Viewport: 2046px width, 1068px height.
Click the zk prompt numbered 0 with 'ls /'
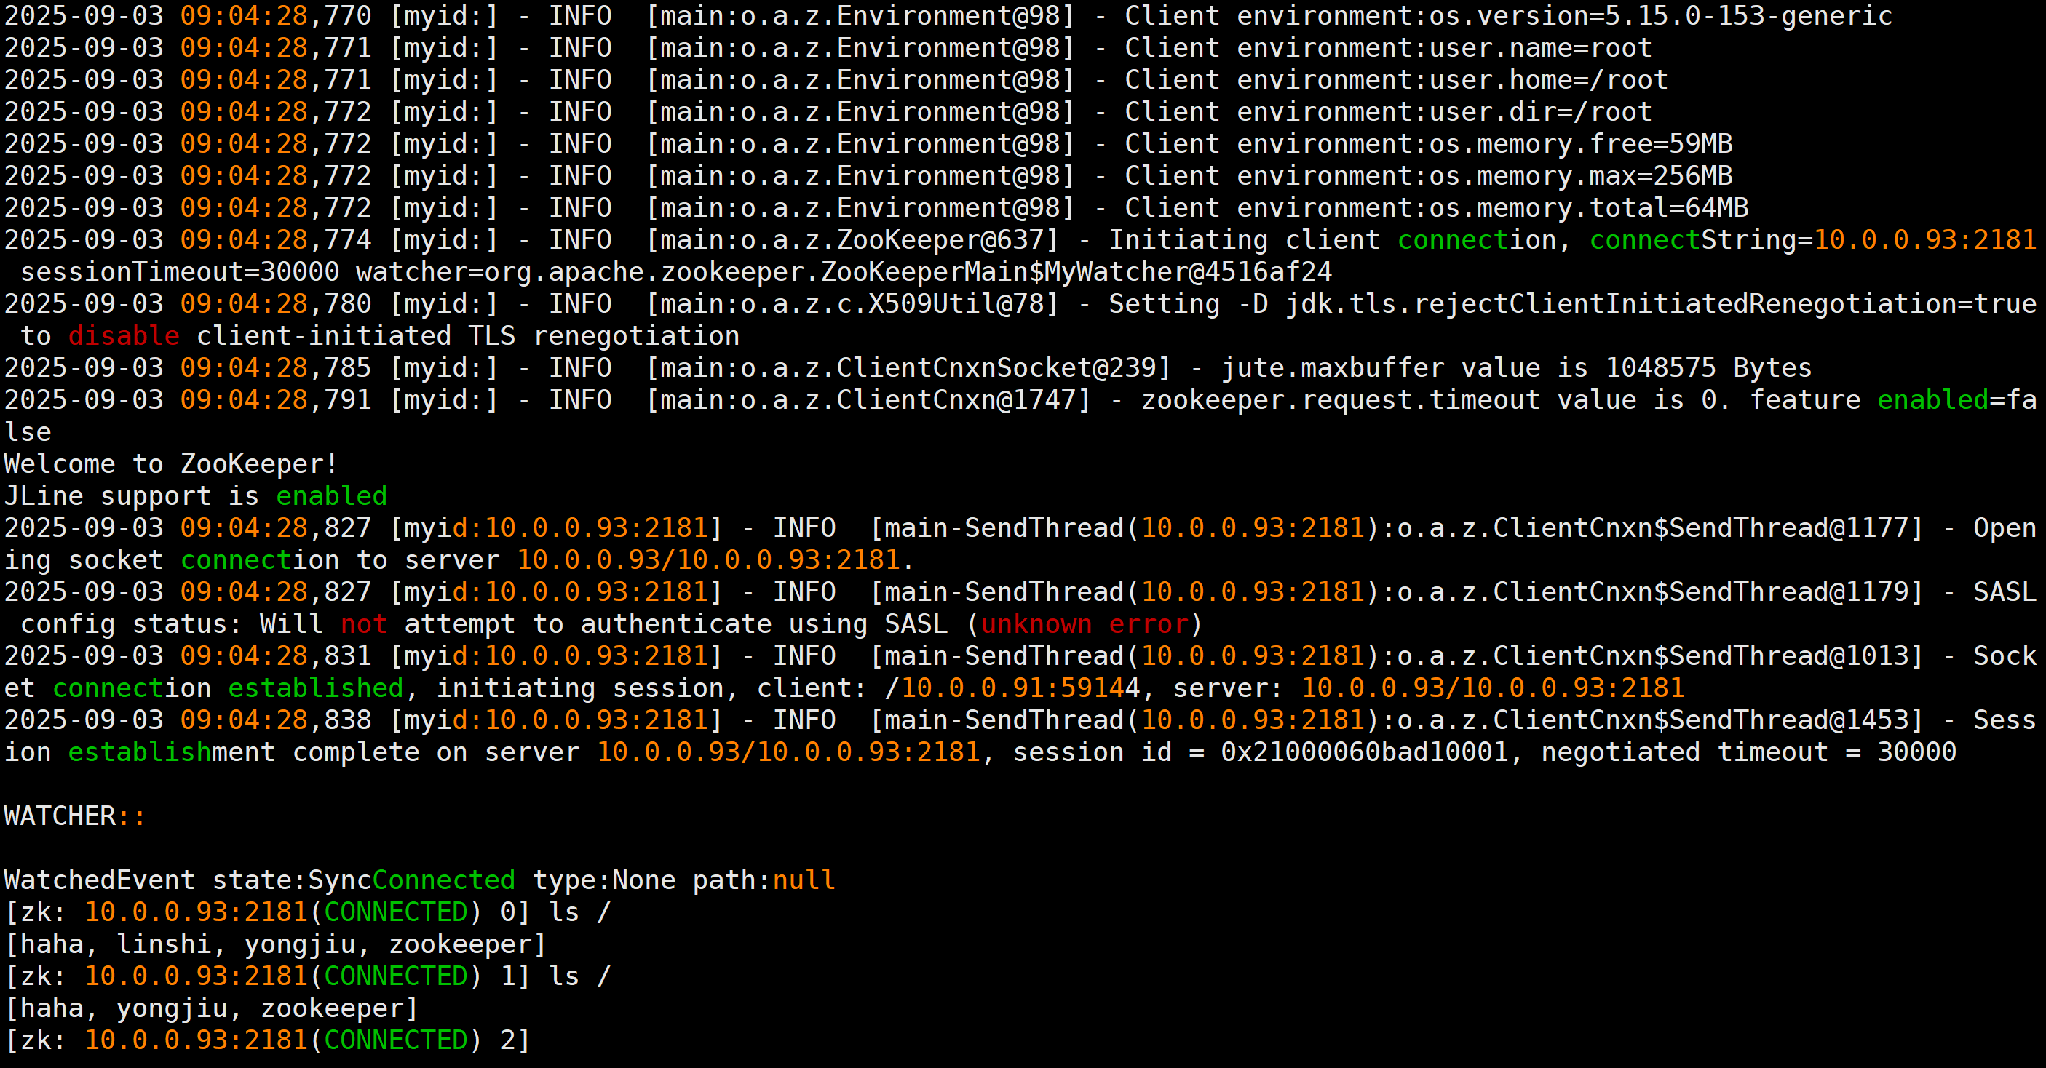tap(307, 912)
